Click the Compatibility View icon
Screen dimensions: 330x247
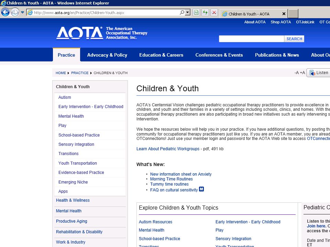(x=196, y=12)
